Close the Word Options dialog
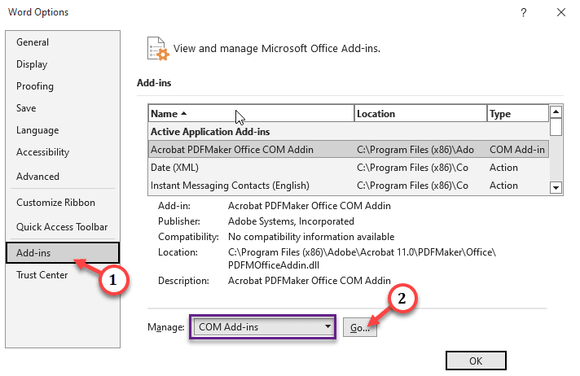The width and height of the screenshot is (580, 376). (x=560, y=12)
